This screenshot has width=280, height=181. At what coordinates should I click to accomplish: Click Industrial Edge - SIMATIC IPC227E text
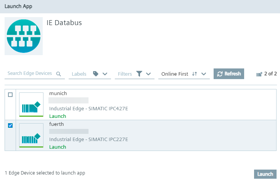89,139
